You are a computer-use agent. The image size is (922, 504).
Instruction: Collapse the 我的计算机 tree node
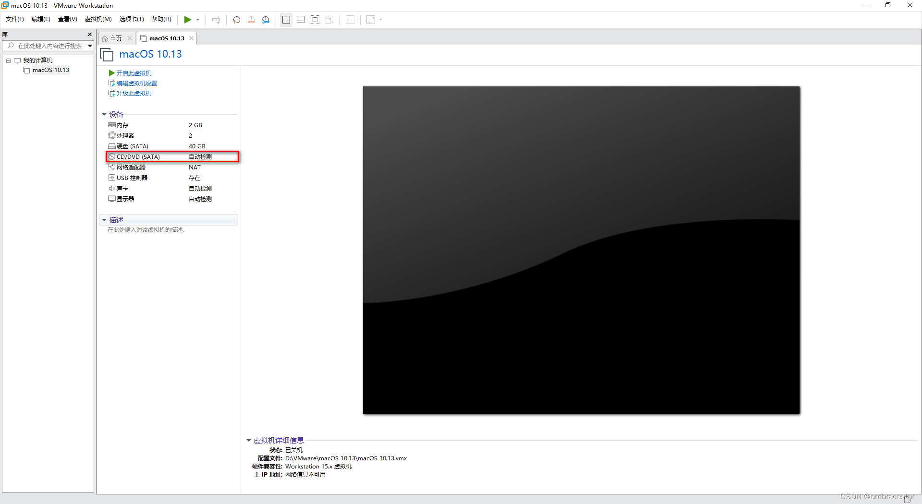click(8, 60)
